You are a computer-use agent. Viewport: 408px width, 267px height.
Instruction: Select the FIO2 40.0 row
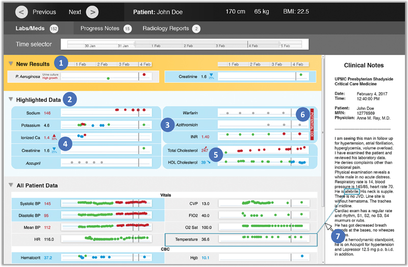241,215
